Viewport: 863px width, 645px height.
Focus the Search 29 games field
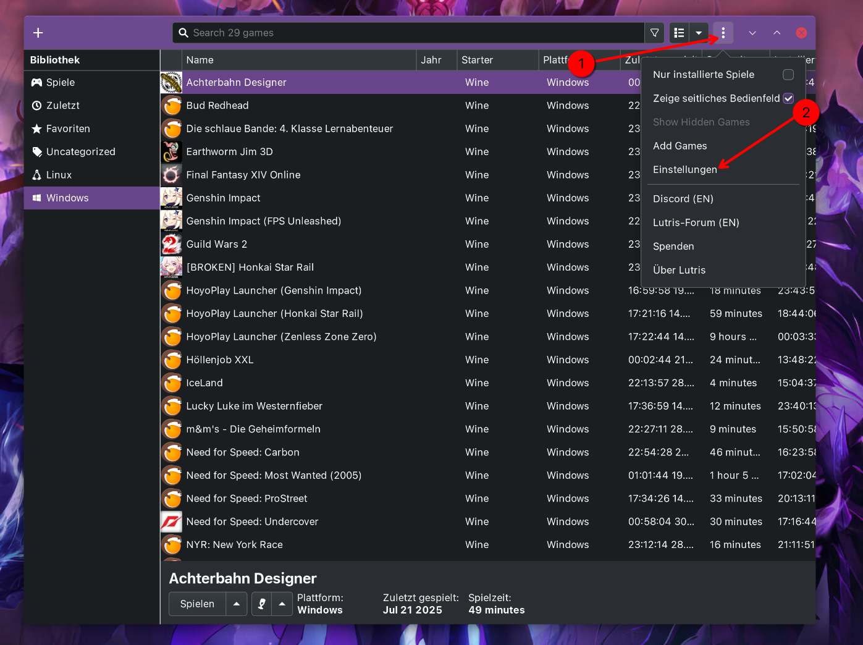tap(409, 33)
